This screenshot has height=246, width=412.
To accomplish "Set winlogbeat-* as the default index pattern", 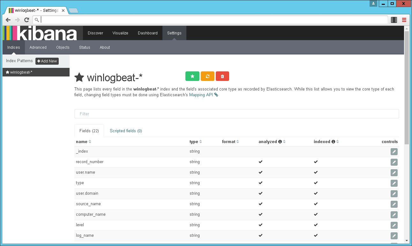I will point(192,76).
